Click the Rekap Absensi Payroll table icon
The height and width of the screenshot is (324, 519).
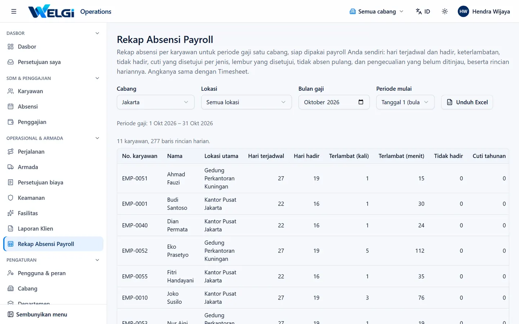pos(10,244)
